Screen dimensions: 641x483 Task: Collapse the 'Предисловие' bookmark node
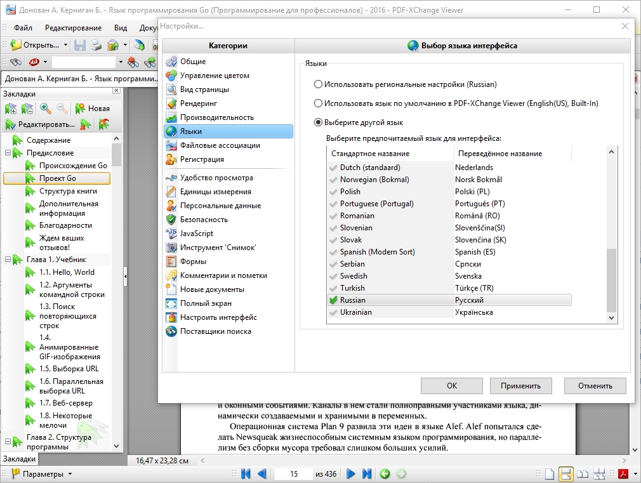pos(8,152)
